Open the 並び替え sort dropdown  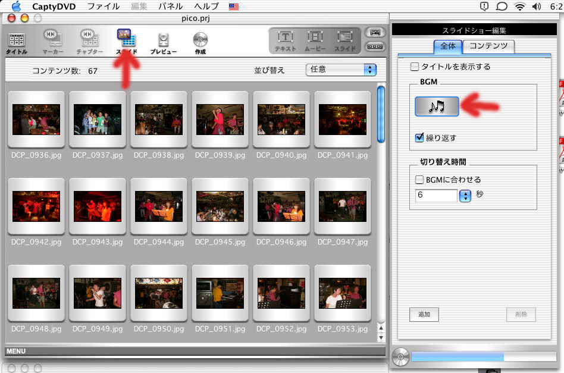pos(341,70)
